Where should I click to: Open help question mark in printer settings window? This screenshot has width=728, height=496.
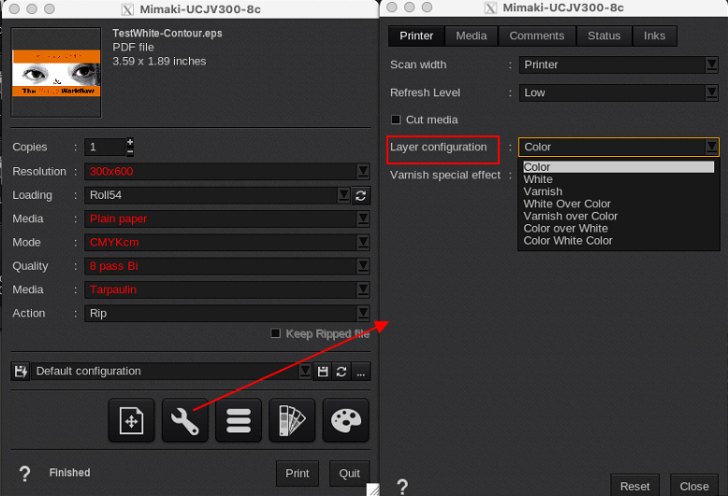[x=402, y=487]
